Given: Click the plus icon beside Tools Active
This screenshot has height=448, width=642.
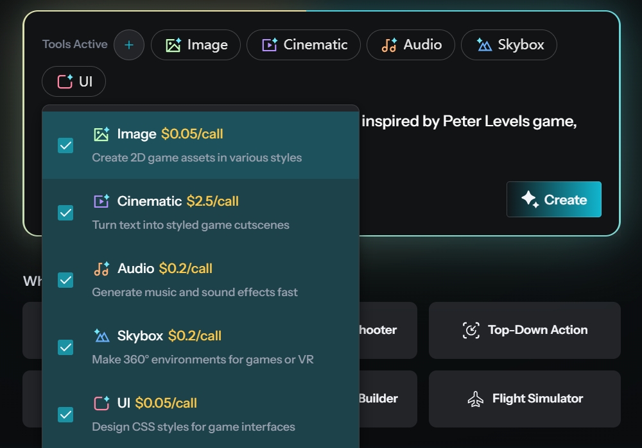Looking at the screenshot, I should click(129, 45).
